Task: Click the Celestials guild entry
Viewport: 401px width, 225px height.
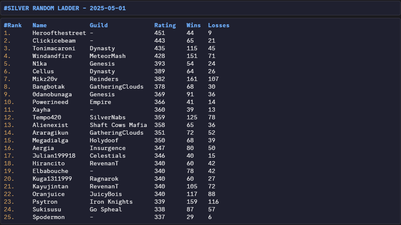Action: click(108, 156)
